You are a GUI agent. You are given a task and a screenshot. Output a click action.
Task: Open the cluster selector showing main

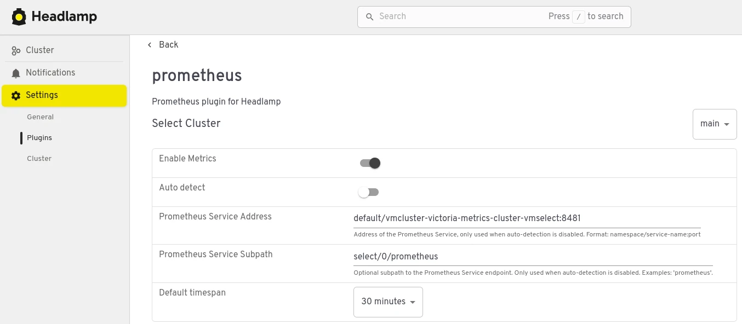pyautogui.click(x=714, y=124)
